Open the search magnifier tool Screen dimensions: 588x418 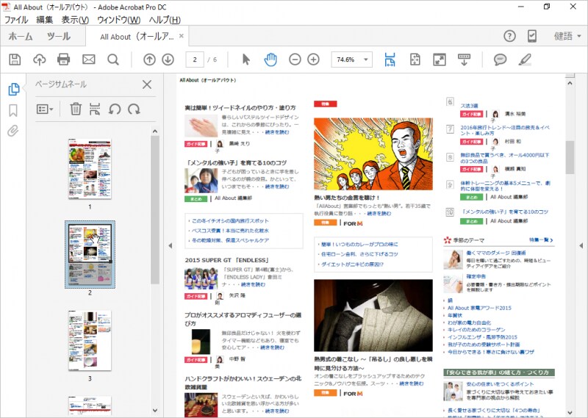coord(113,60)
